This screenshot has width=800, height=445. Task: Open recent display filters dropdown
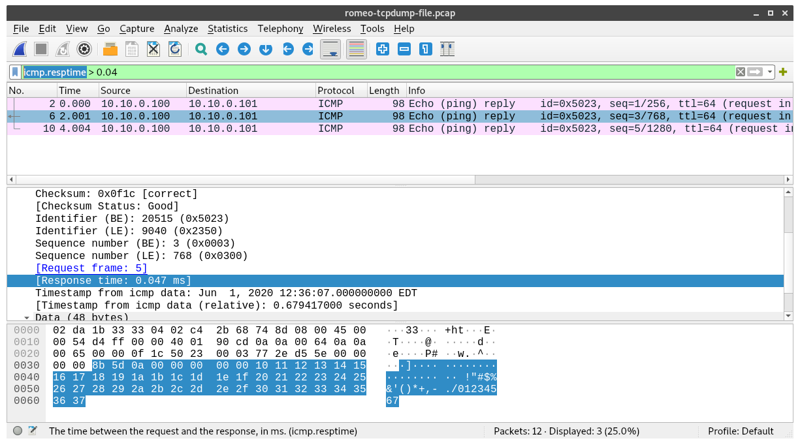[x=770, y=72]
